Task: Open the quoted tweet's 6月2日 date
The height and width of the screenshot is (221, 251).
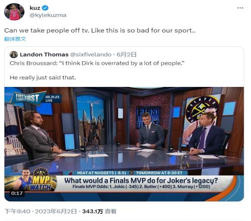Action: [x=127, y=55]
